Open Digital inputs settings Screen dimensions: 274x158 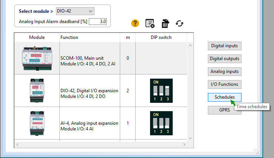point(224,46)
